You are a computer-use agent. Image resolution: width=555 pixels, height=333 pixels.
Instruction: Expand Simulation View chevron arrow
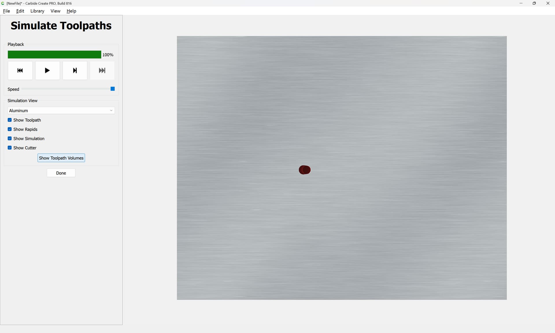111,111
